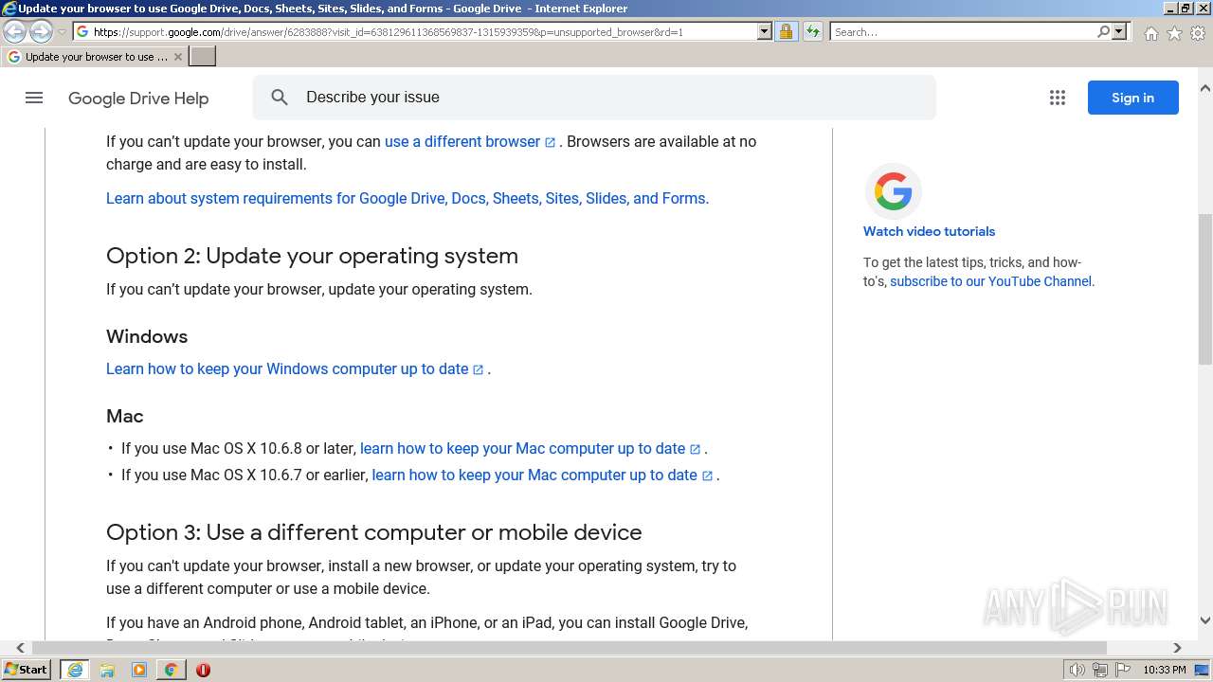
Task: Click the address bar URL field
Action: coord(415,31)
